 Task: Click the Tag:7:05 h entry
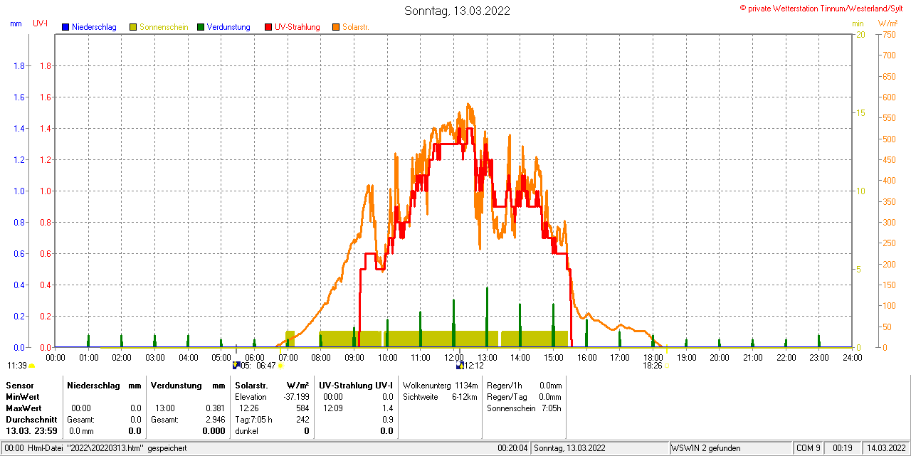coord(253,420)
